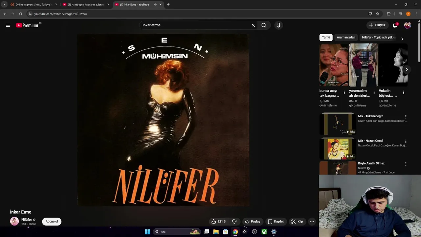
Task: Open options for 'Vokalin böylesi' short
Action: coord(404,92)
